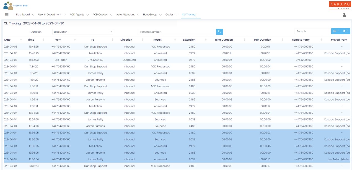This screenshot has height=170, width=352.
Task: Open the hamburger menu icon
Action: 7,15
